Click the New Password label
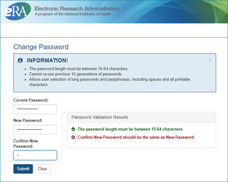 (x=28, y=121)
